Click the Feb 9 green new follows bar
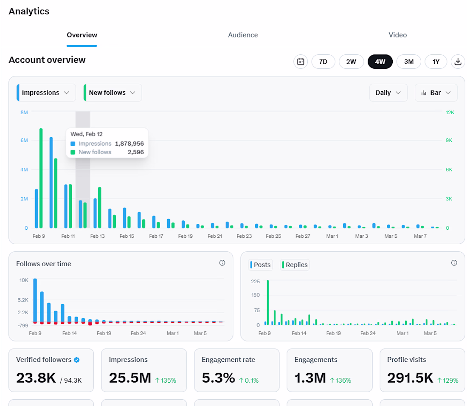This screenshot has height=406, width=467. [41, 178]
